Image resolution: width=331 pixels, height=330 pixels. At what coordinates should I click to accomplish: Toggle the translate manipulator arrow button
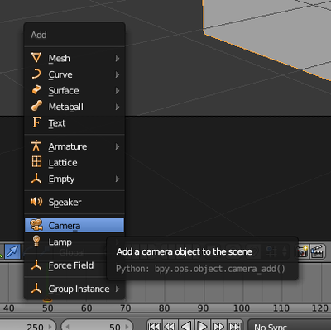click(12, 251)
